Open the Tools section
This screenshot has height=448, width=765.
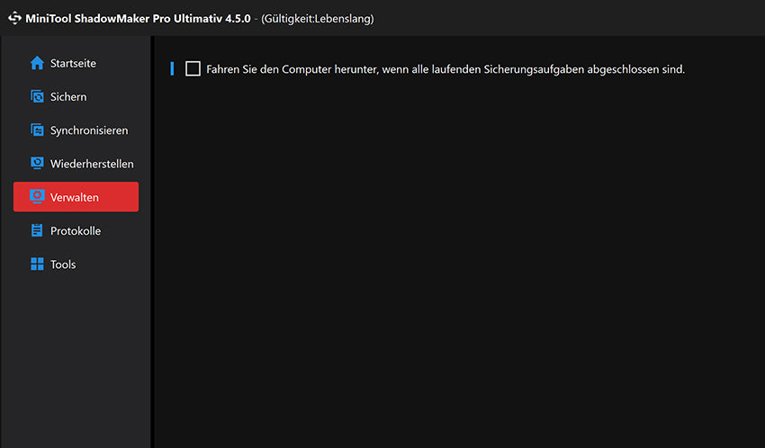click(63, 264)
